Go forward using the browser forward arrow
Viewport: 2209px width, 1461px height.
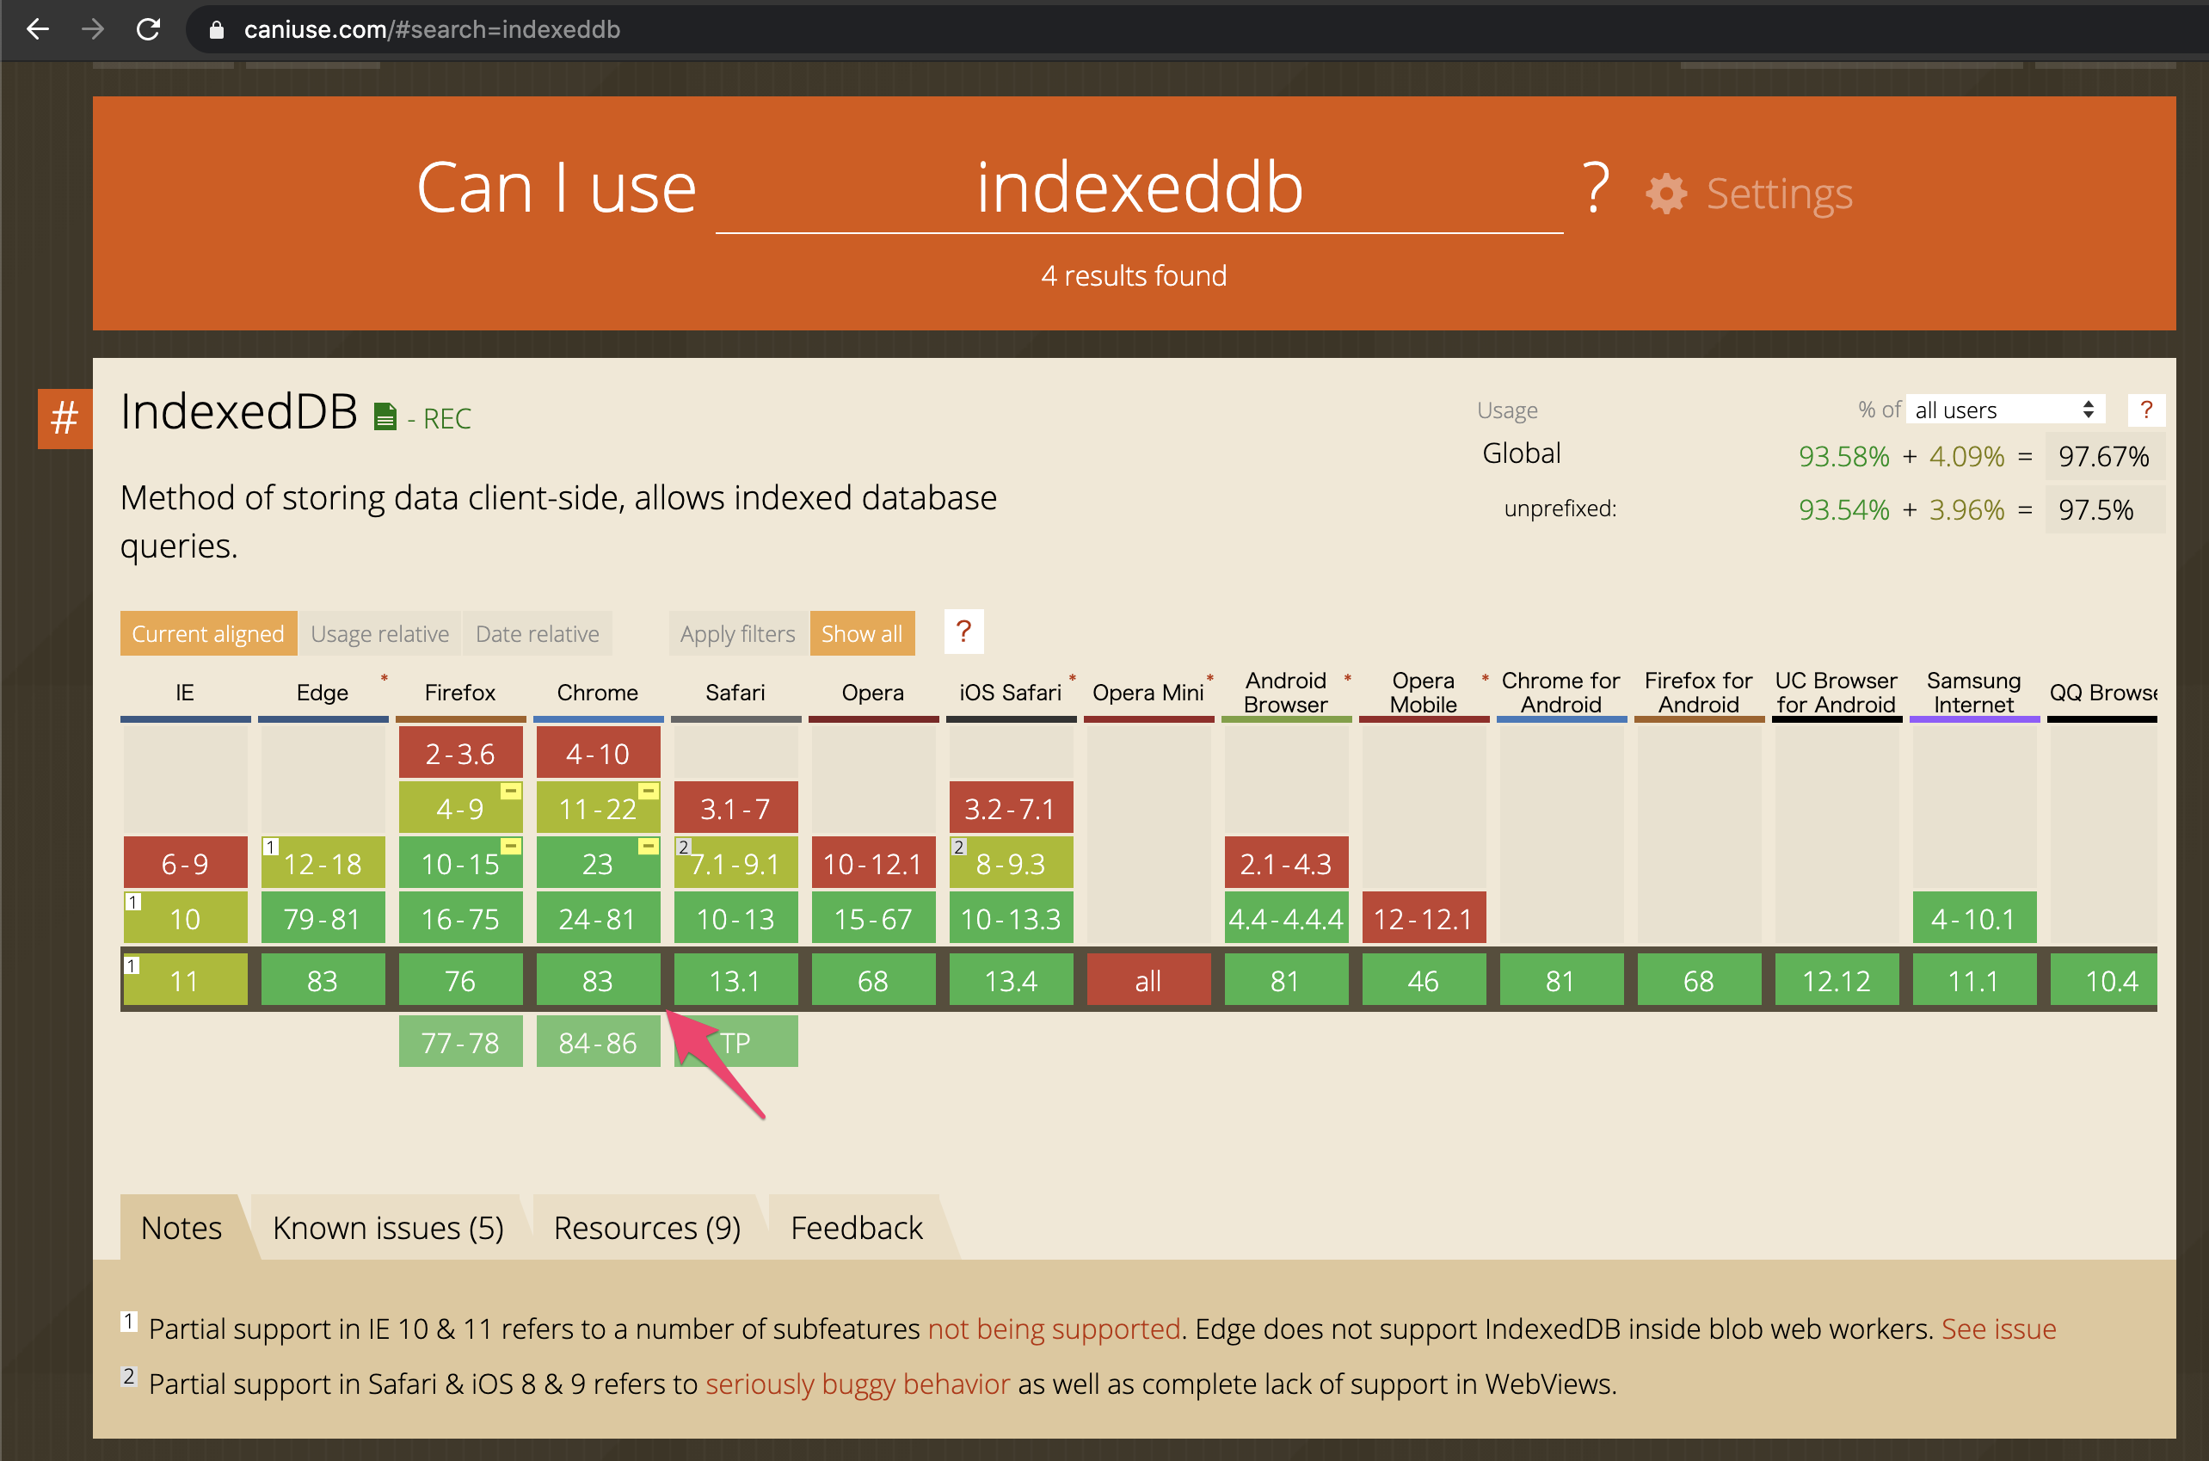(x=92, y=29)
